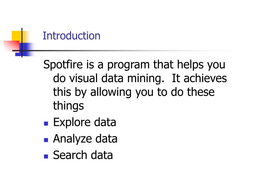Select the Analyze data list item
258x193 pixels.
(x=85, y=139)
